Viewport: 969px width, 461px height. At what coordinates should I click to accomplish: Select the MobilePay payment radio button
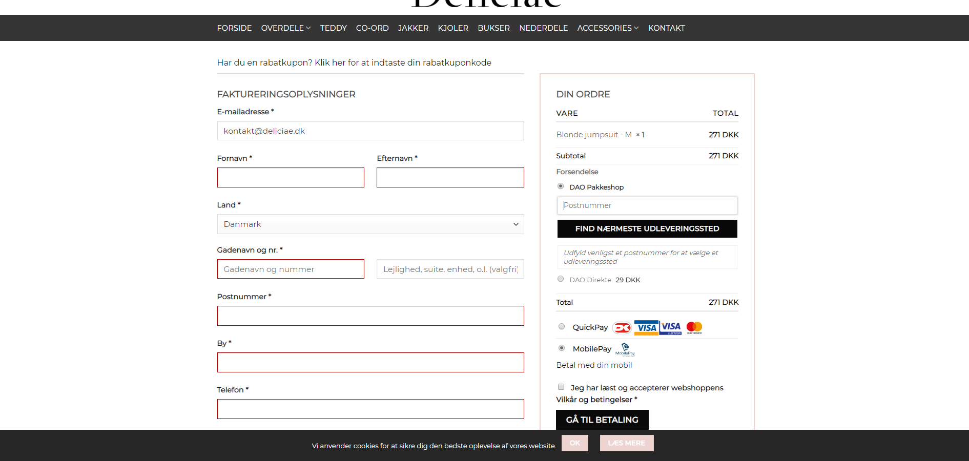click(x=562, y=348)
